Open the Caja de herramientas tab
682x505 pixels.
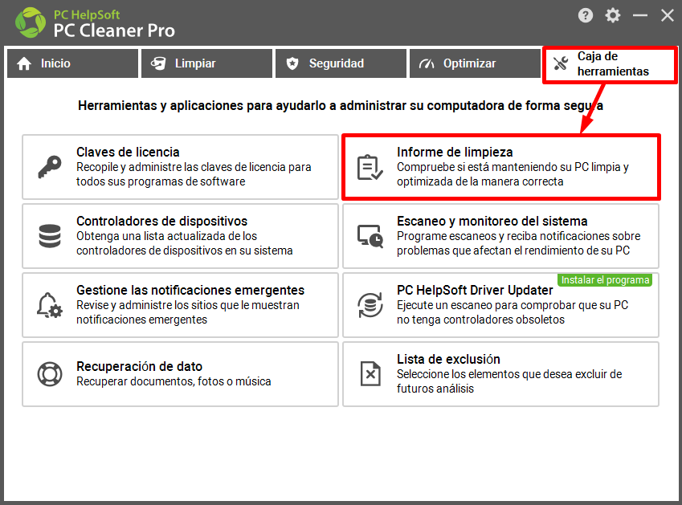coord(610,64)
